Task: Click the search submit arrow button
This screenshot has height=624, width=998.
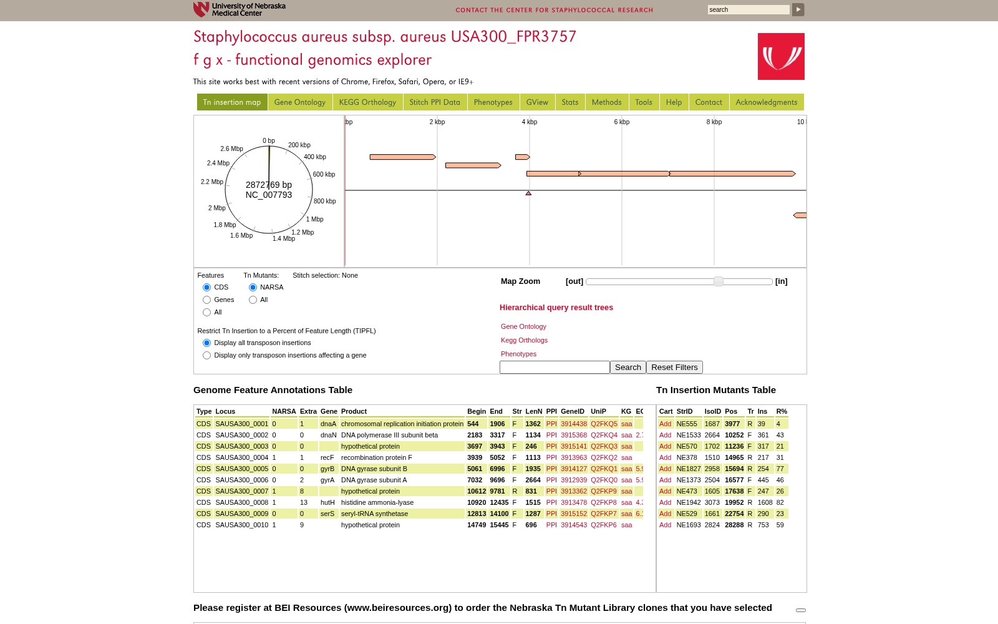Action: pos(798,9)
